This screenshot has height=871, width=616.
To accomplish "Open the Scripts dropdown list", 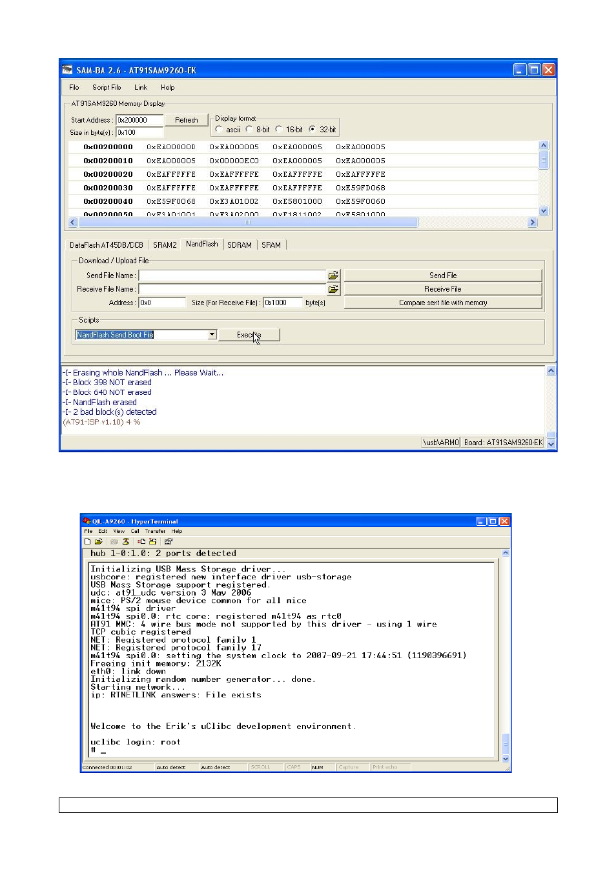I will pyautogui.click(x=212, y=335).
